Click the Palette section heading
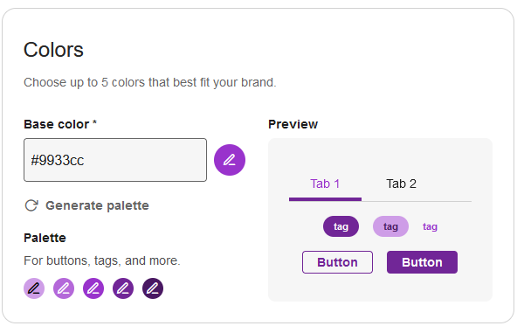Viewport: 517px width, 326px height. (45, 238)
